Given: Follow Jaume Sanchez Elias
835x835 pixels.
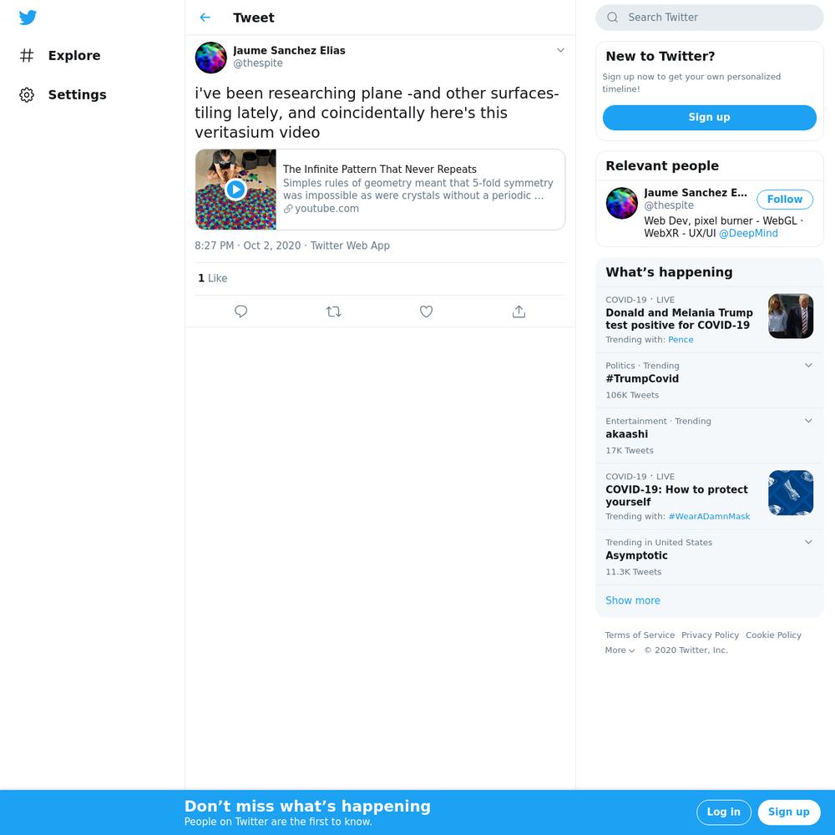Looking at the screenshot, I should pyautogui.click(x=784, y=200).
